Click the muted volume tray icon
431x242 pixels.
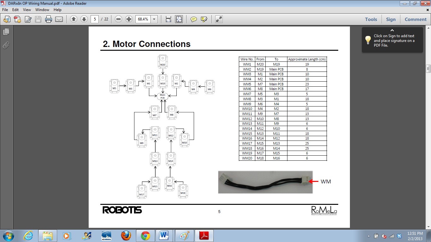384,236
